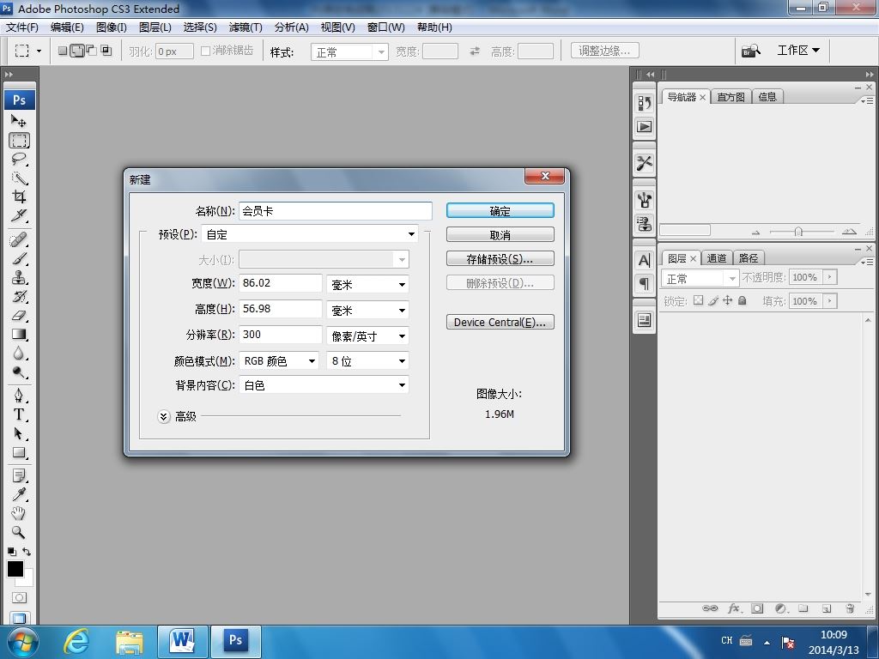Open the preset dropdown in New dialog
Viewport: 879px width, 659px height.
(311, 234)
